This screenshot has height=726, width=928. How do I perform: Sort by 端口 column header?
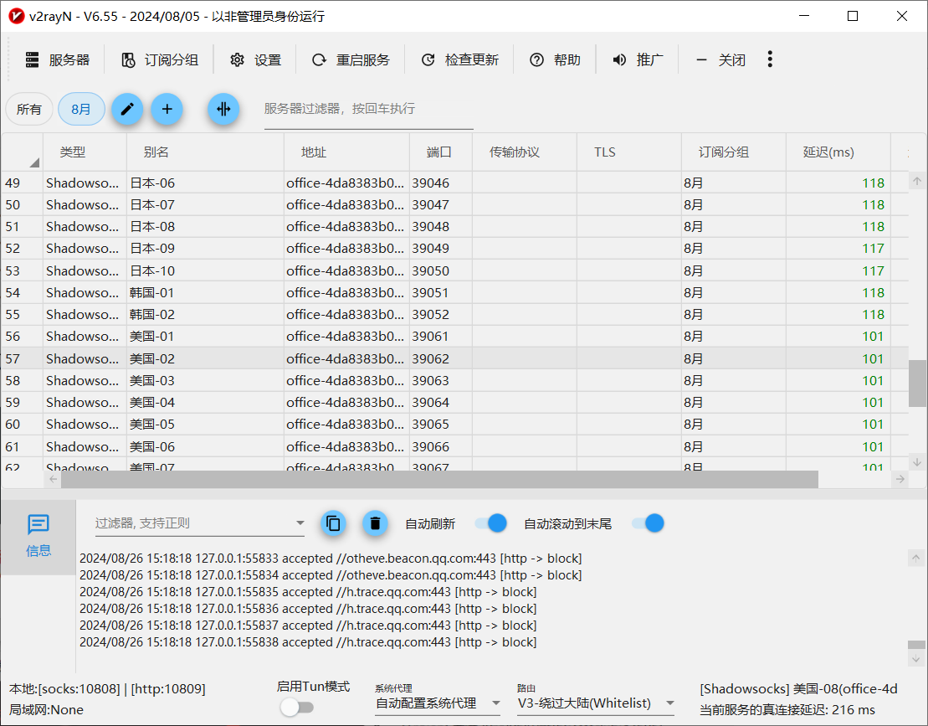coord(440,152)
